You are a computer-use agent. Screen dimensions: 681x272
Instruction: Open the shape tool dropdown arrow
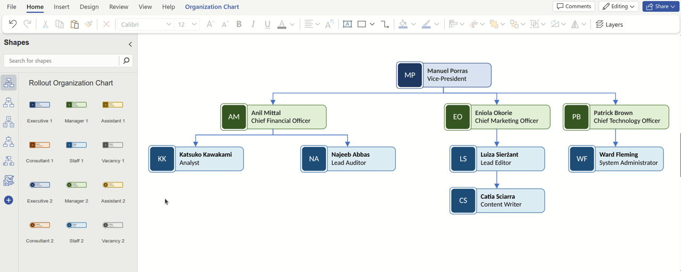pyautogui.click(x=372, y=24)
